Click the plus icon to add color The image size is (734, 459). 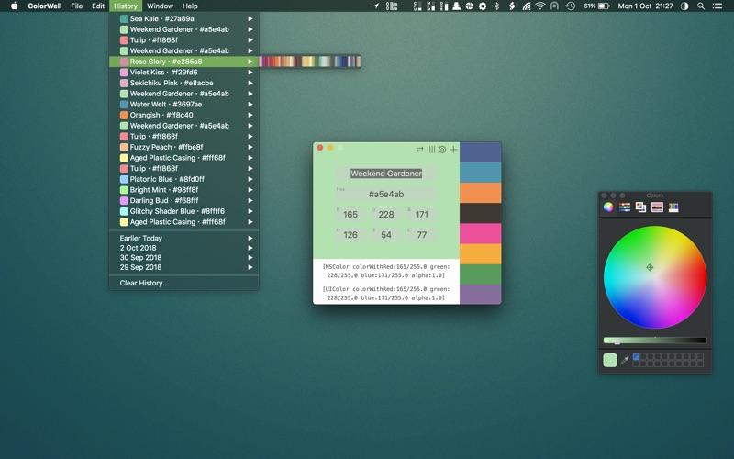453,150
